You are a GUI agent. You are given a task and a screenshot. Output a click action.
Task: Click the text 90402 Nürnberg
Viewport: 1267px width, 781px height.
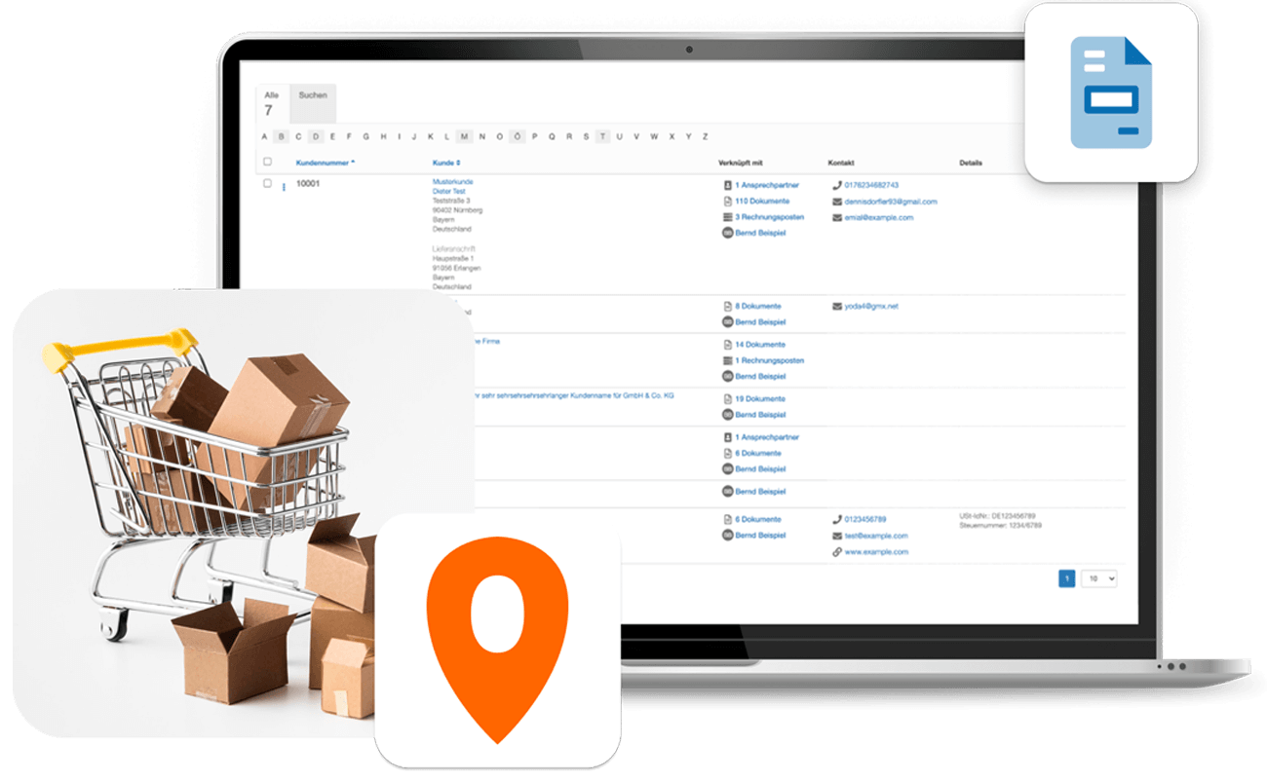tap(457, 210)
